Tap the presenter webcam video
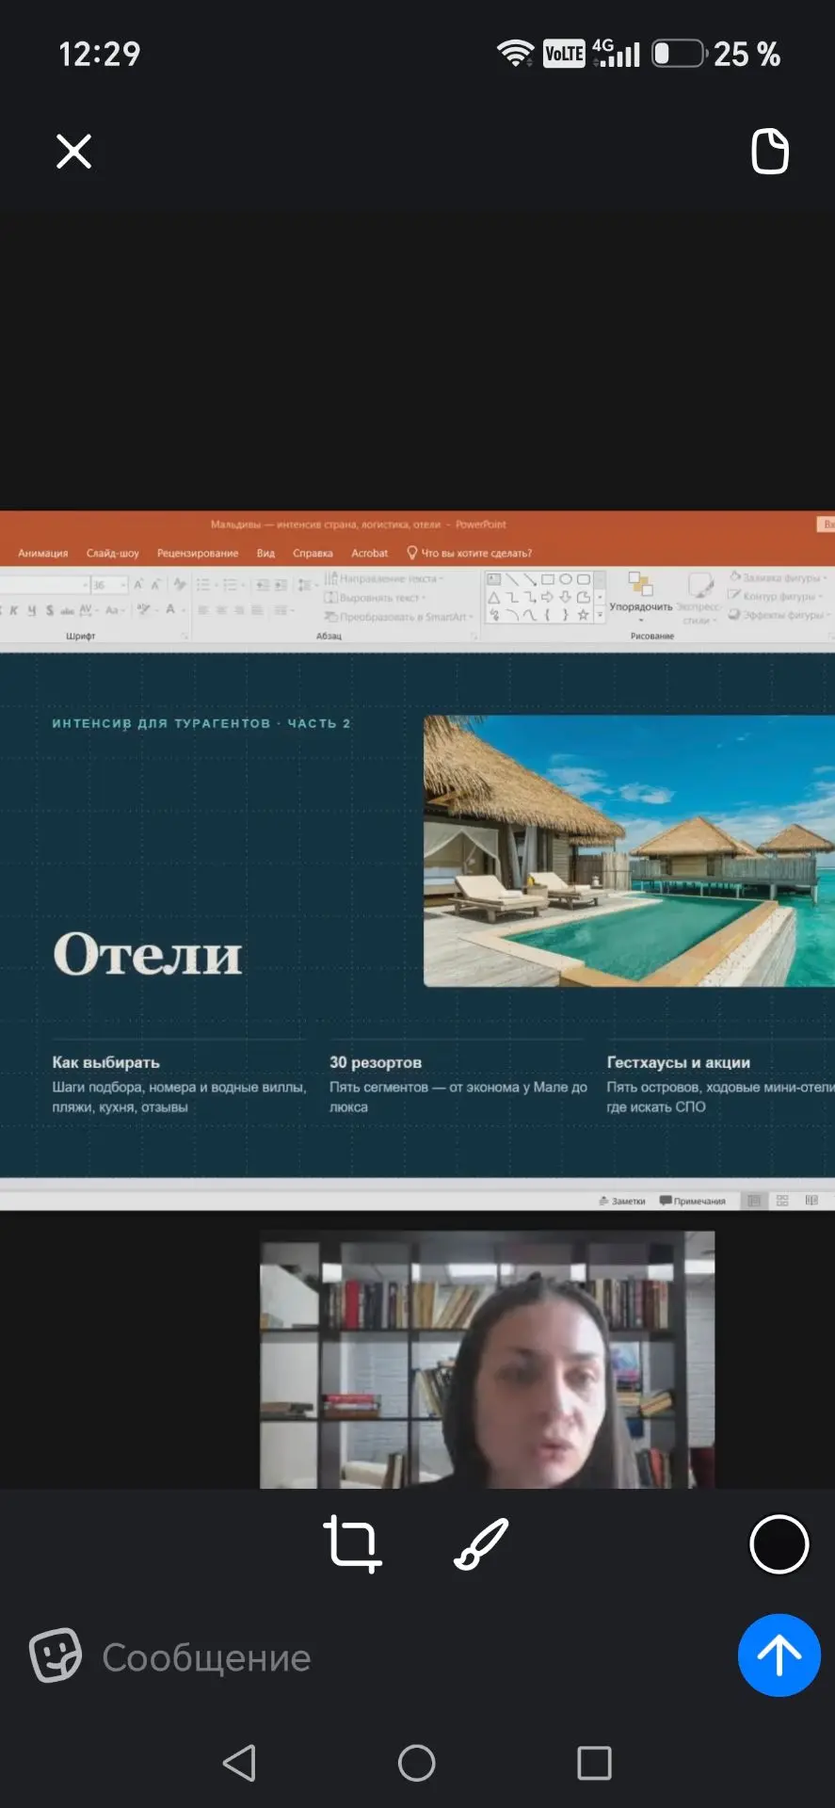835x1808 pixels. [488, 1360]
